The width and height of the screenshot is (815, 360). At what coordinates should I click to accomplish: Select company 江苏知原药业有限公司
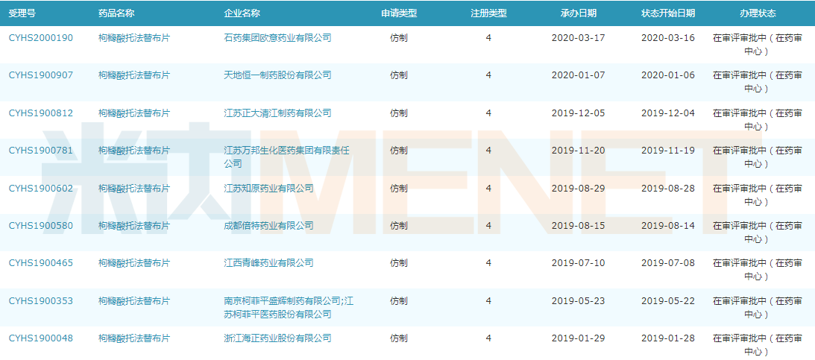pyautogui.click(x=268, y=188)
